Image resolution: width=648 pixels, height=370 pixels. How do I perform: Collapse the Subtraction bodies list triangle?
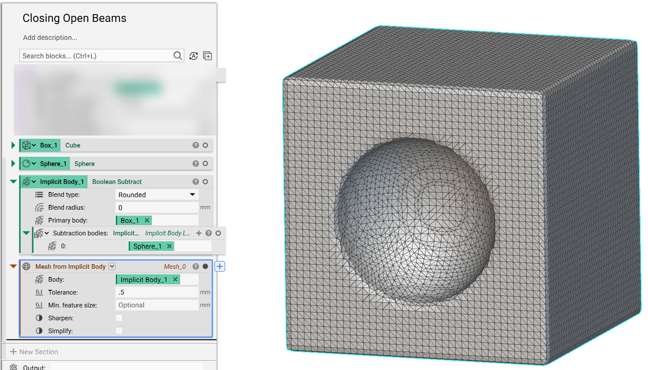pos(26,233)
